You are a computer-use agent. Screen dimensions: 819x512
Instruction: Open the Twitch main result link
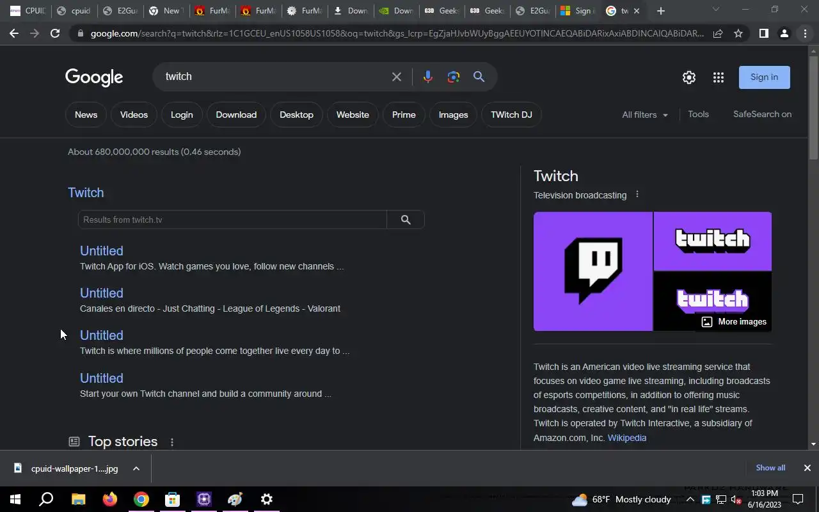pos(86,193)
